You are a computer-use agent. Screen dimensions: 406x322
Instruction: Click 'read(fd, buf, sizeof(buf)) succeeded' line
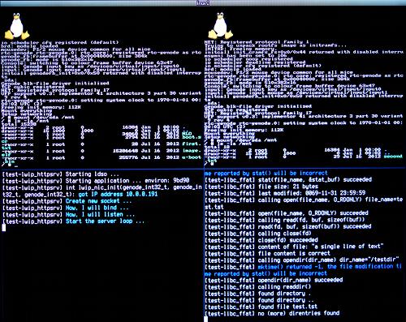287,226
